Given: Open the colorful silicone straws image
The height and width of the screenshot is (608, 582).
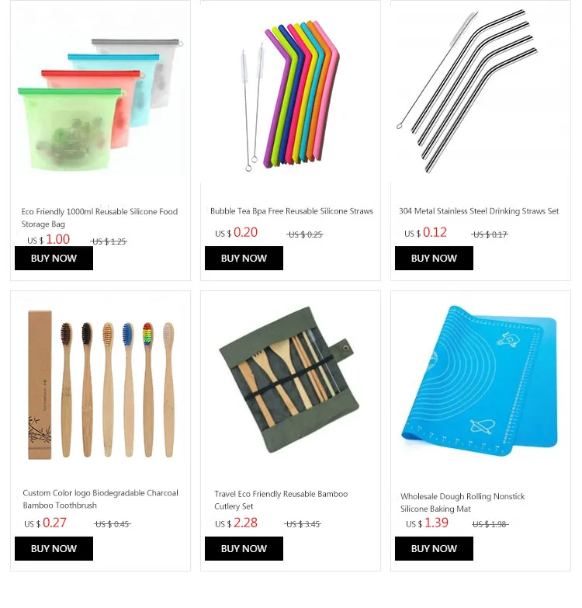Looking at the screenshot, I should 291,92.
